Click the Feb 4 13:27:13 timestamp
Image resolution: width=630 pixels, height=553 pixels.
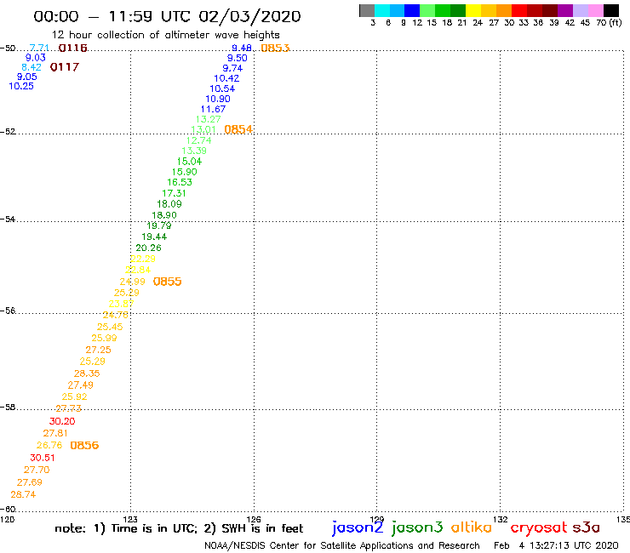556,545
